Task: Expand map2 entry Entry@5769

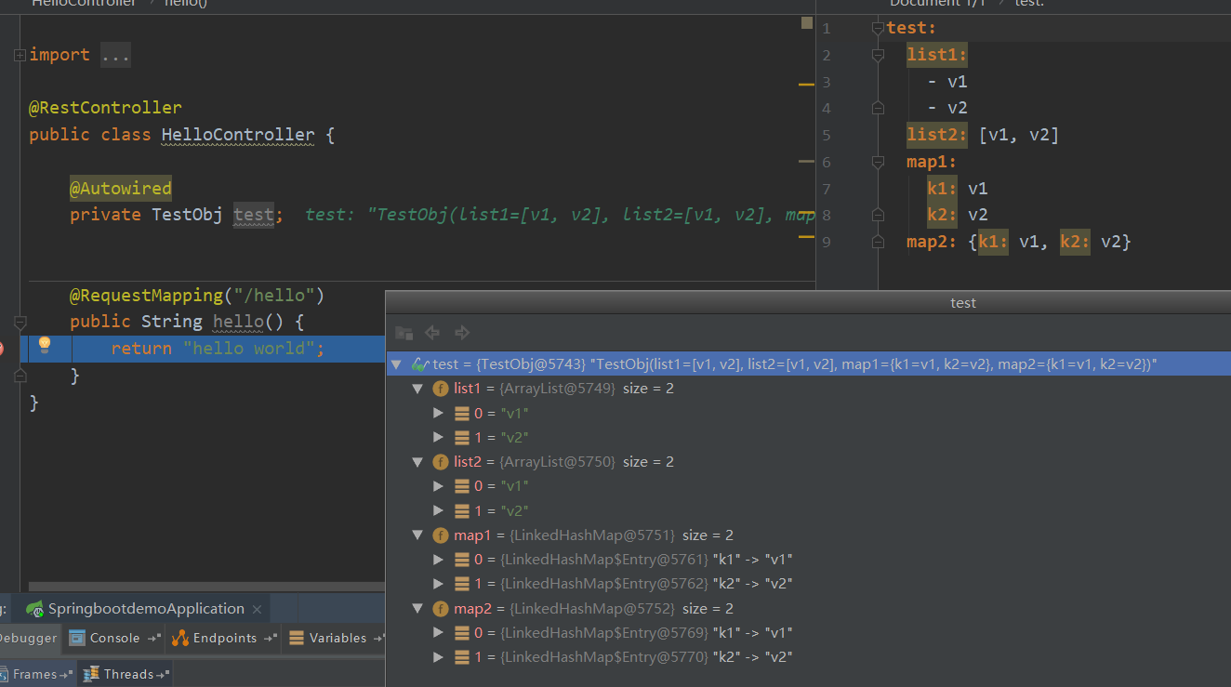Action: point(439,633)
